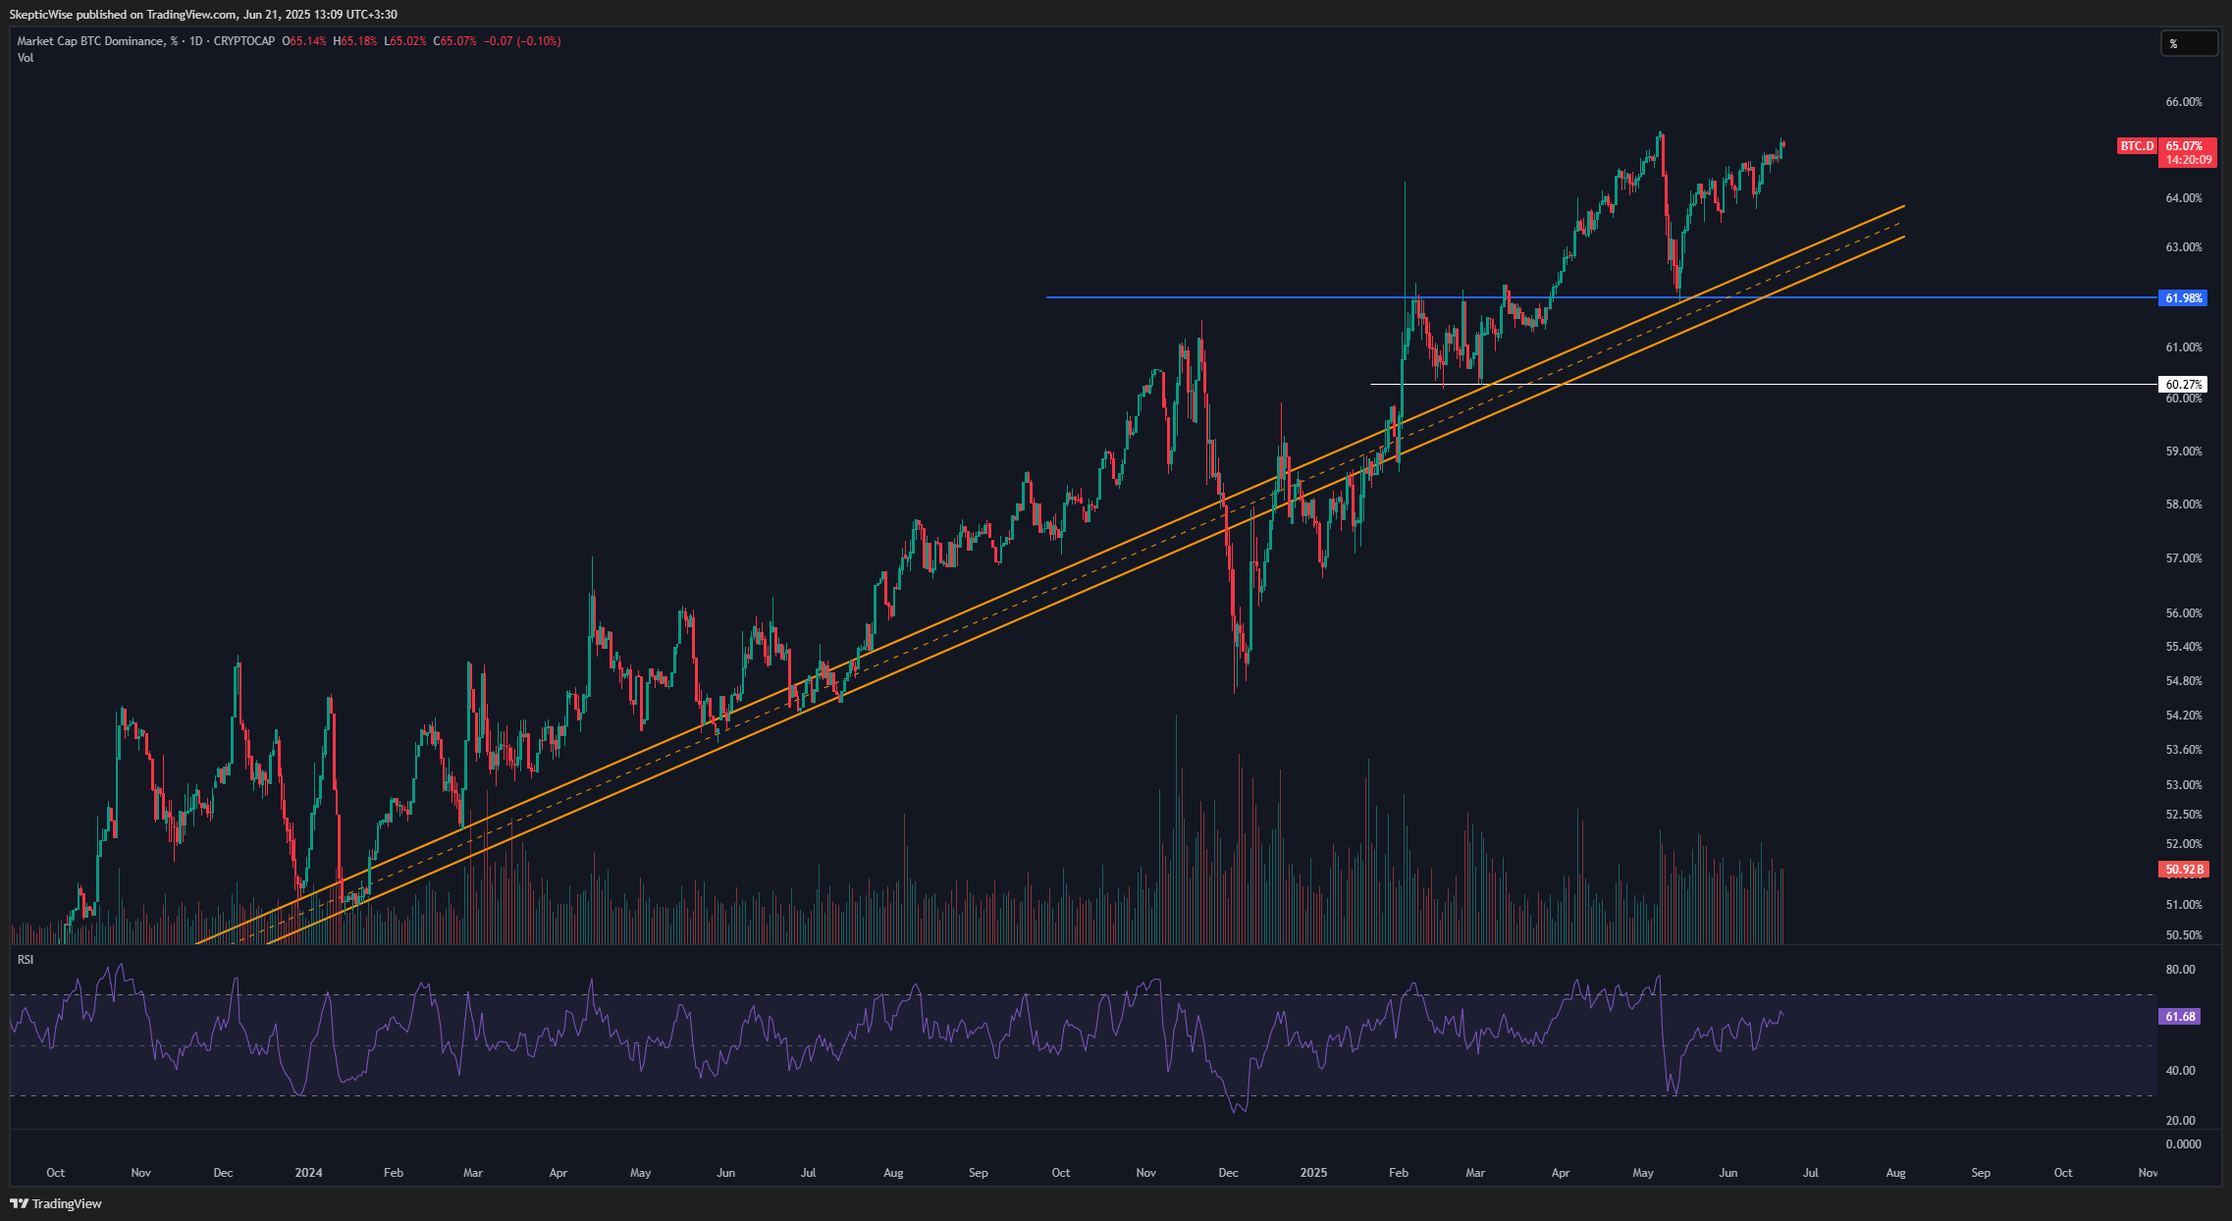The height and width of the screenshot is (1221, 2232).
Task: Select the white 60.27% price axis label
Action: 2182,384
